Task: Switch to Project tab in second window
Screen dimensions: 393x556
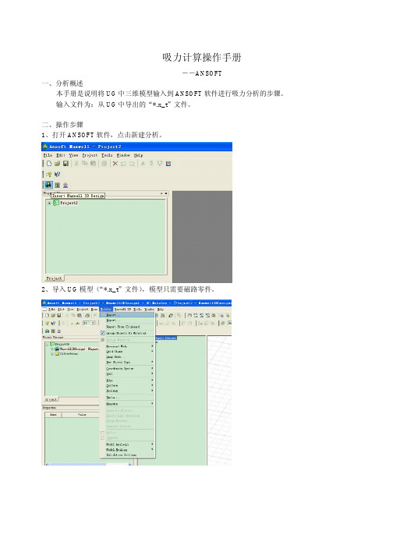Action: tap(51, 399)
